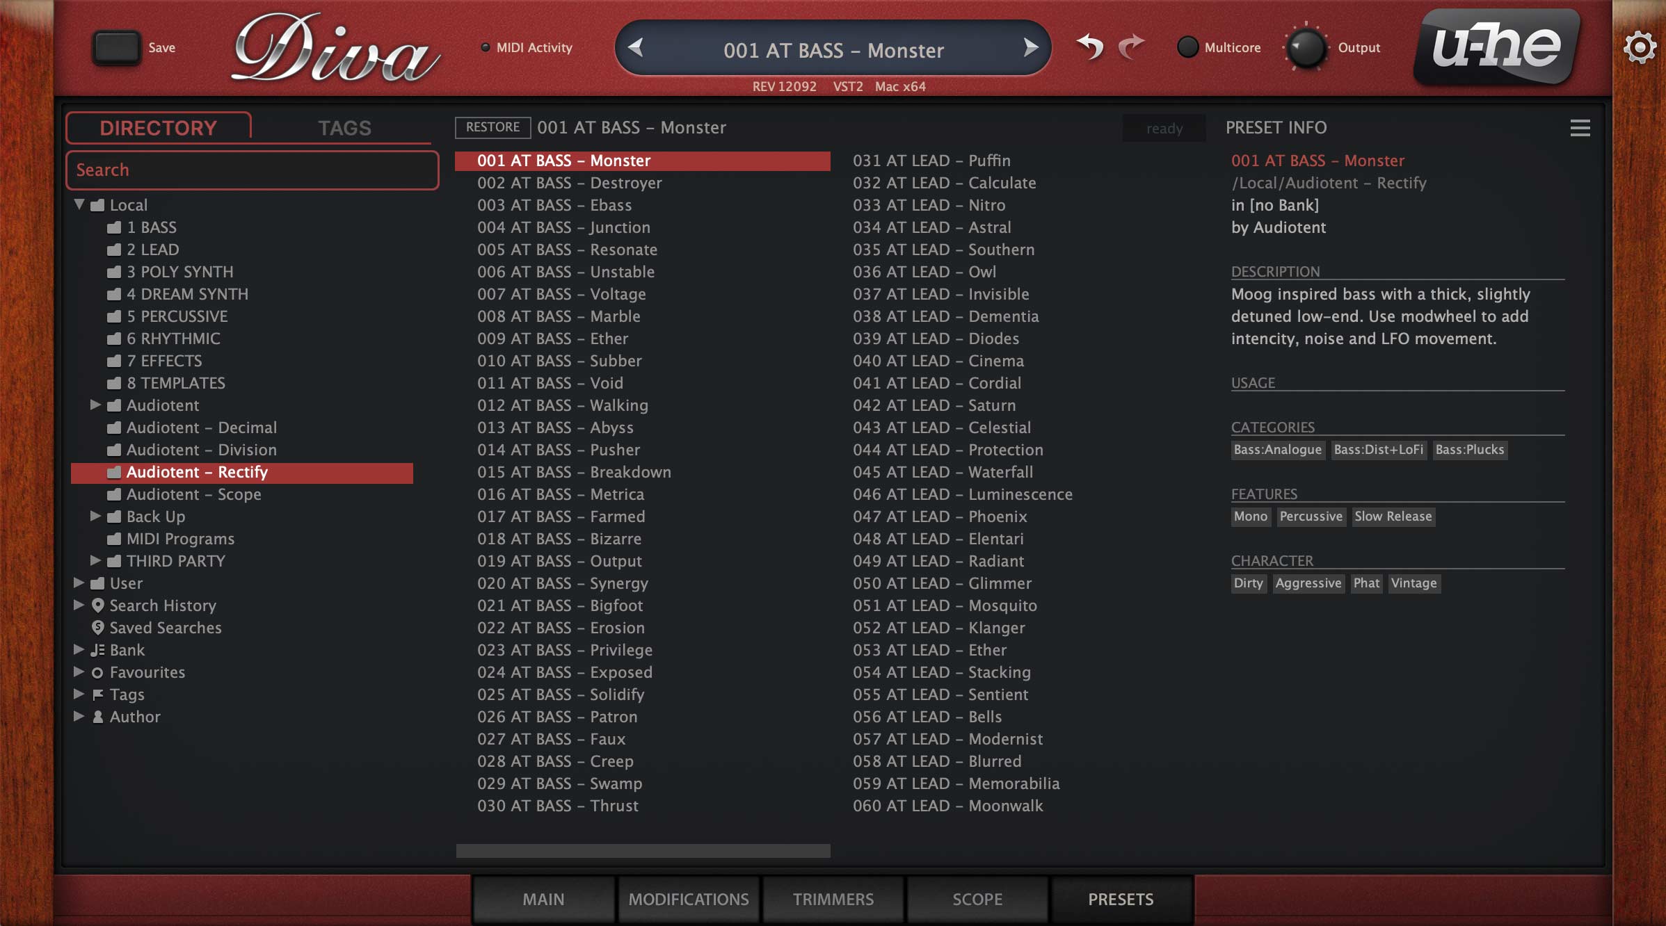Click the u-he logo badge
The width and height of the screenshot is (1666, 926).
(x=1496, y=47)
